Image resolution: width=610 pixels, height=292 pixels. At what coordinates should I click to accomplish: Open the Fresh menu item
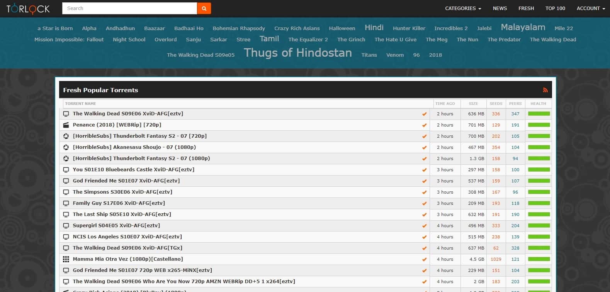526,8
